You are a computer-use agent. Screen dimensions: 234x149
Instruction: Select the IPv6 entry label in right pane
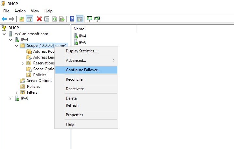tap(82, 42)
